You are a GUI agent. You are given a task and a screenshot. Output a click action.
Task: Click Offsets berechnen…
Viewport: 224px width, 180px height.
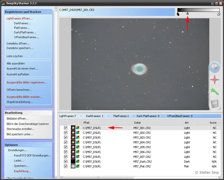coord(19,90)
